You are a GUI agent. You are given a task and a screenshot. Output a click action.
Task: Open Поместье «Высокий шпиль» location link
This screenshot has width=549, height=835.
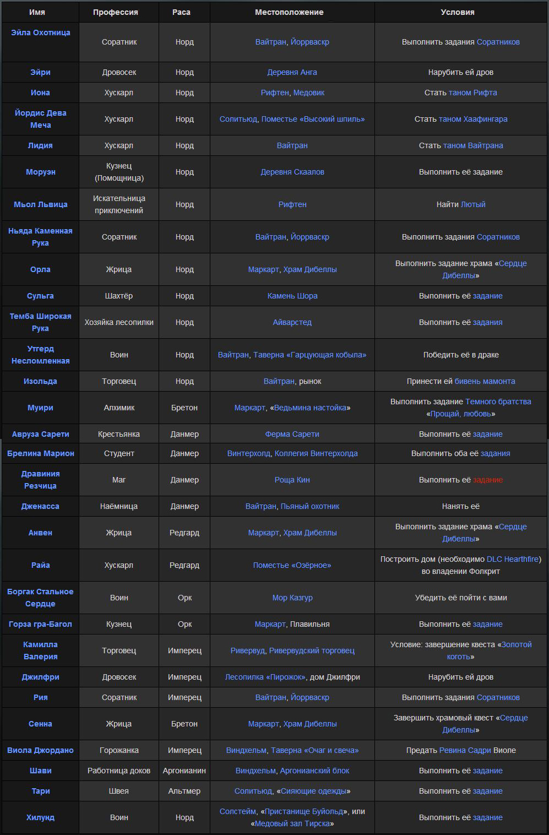(x=313, y=119)
